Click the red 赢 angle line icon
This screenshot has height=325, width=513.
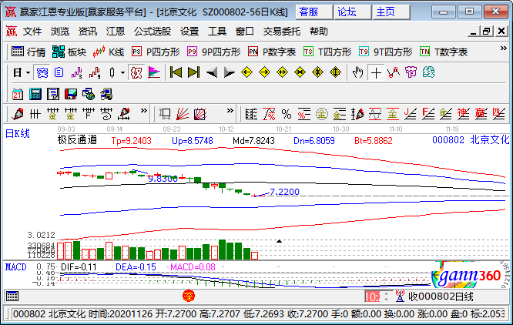(481, 114)
